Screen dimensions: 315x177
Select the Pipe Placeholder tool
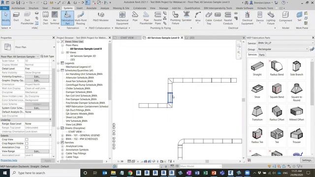coord(146,18)
